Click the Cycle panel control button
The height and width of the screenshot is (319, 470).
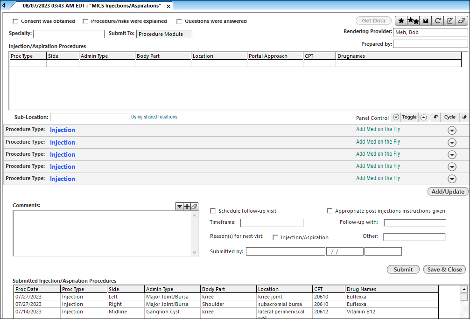[449, 117]
